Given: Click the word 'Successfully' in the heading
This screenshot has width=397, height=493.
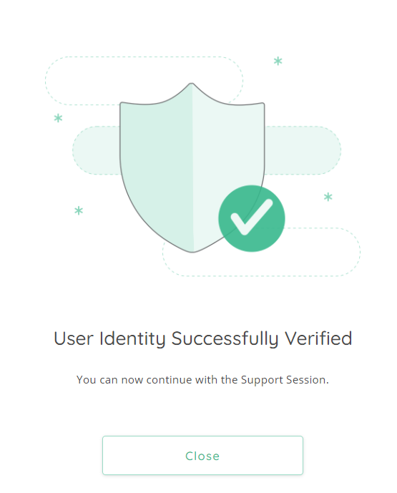Looking at the screenshot, I should (x=225, y=339).
